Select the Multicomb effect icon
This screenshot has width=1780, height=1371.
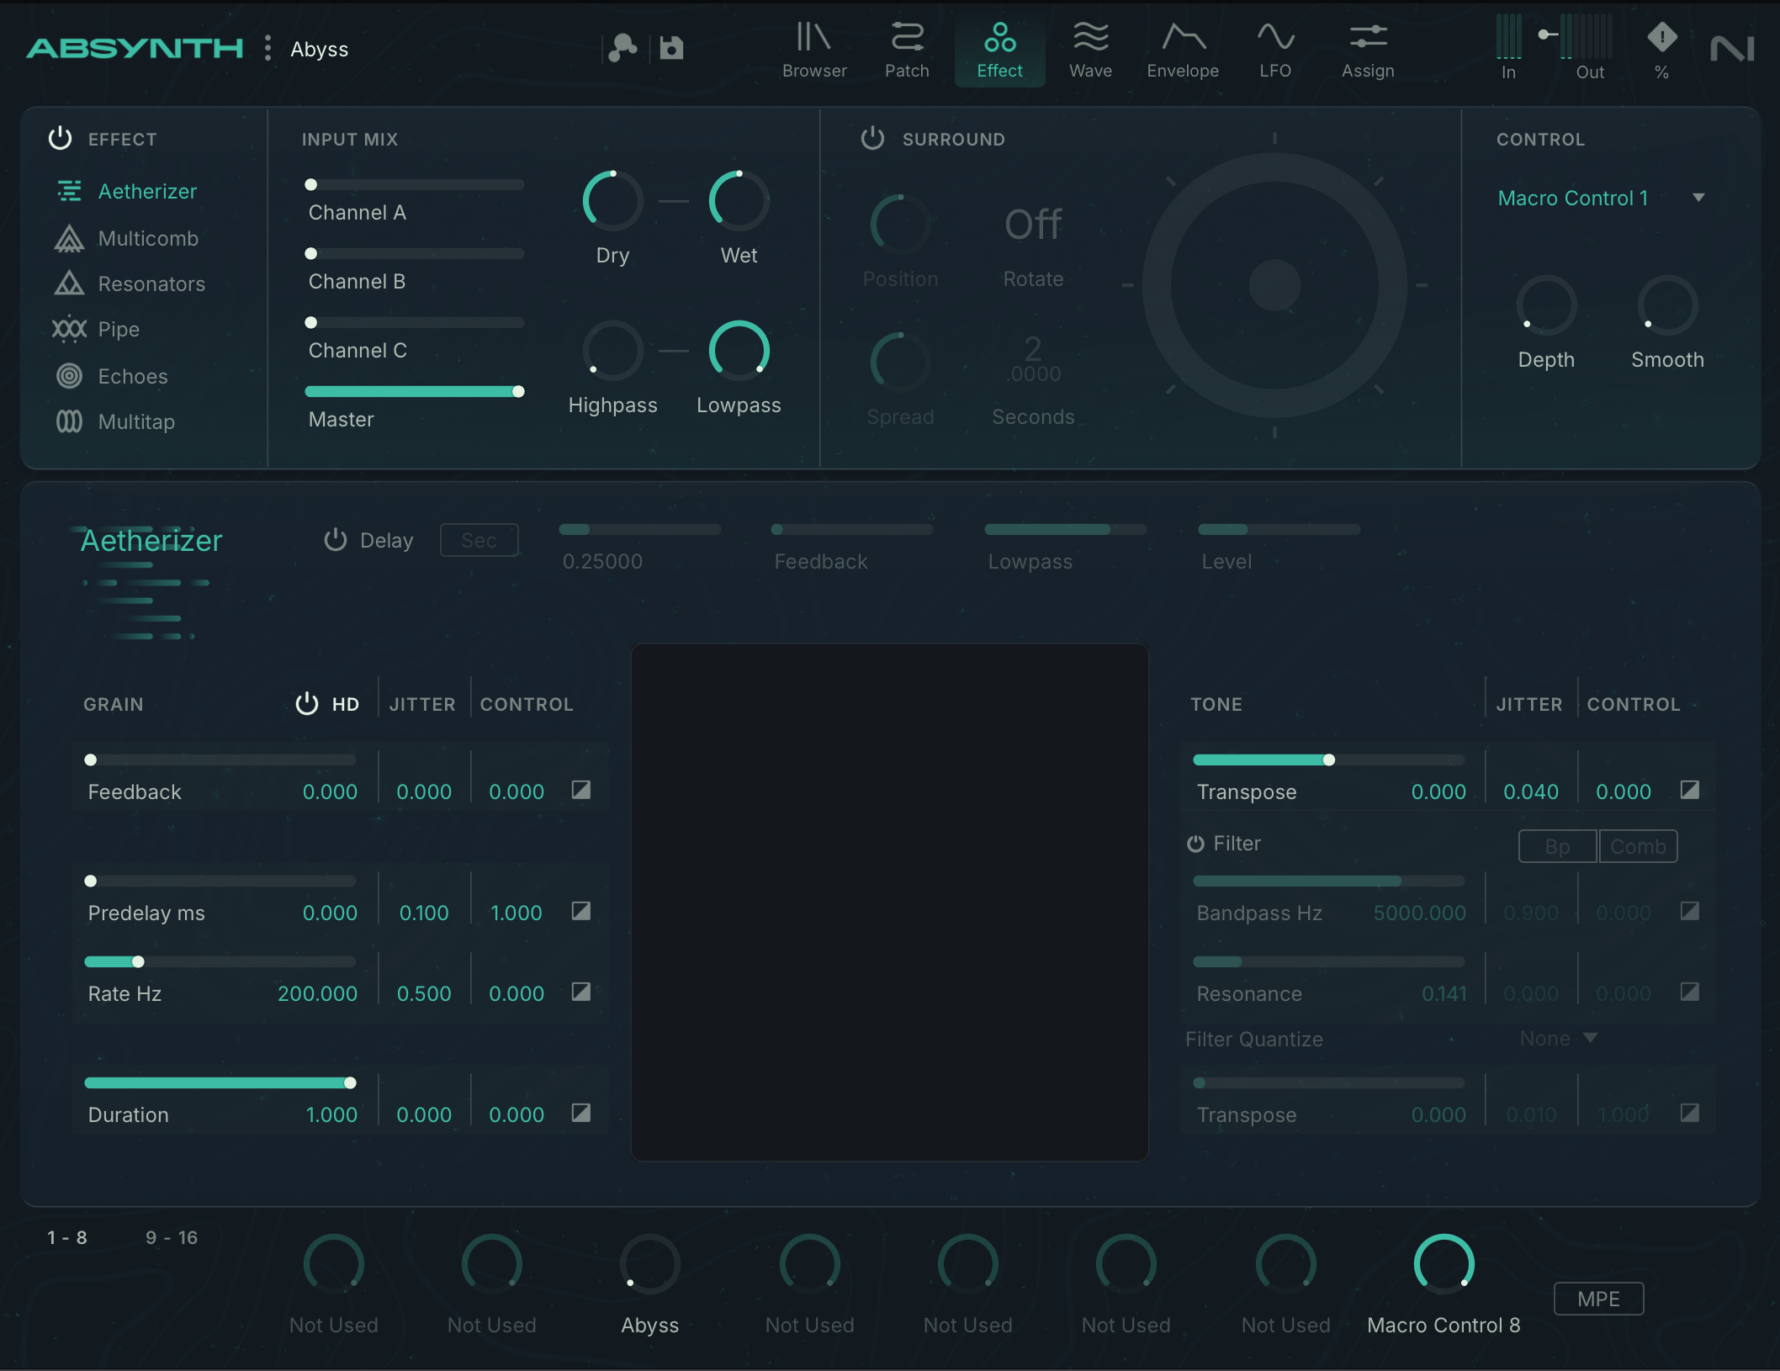pos(69,239)
